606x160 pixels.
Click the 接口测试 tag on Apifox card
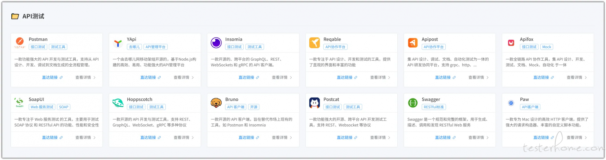pos(529,47)
